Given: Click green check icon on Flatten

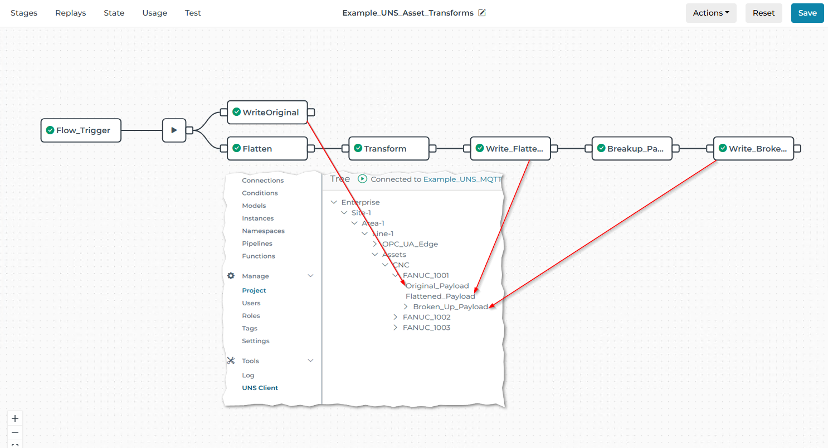Looking at the screenshot, I should click(236, 148).
